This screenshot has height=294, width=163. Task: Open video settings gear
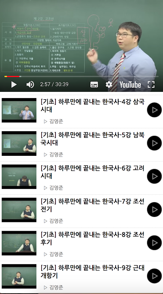(109, 85)
